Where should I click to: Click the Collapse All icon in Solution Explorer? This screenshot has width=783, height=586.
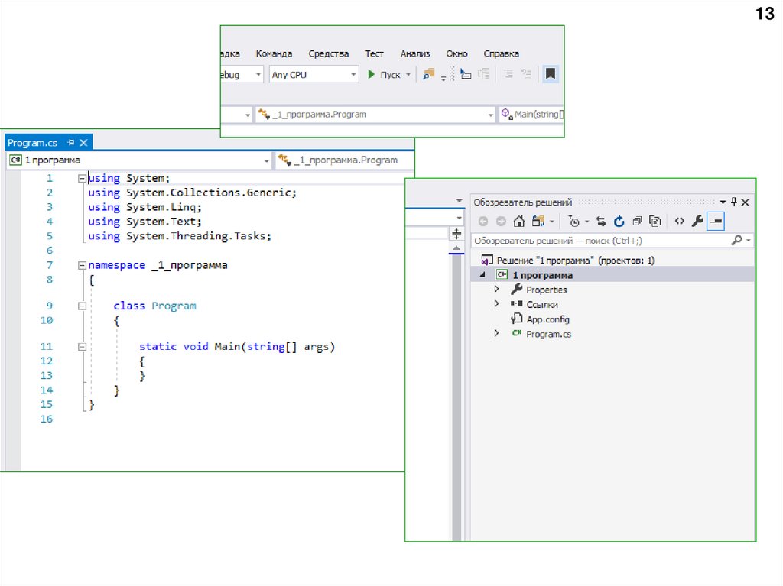coord(637,222)
